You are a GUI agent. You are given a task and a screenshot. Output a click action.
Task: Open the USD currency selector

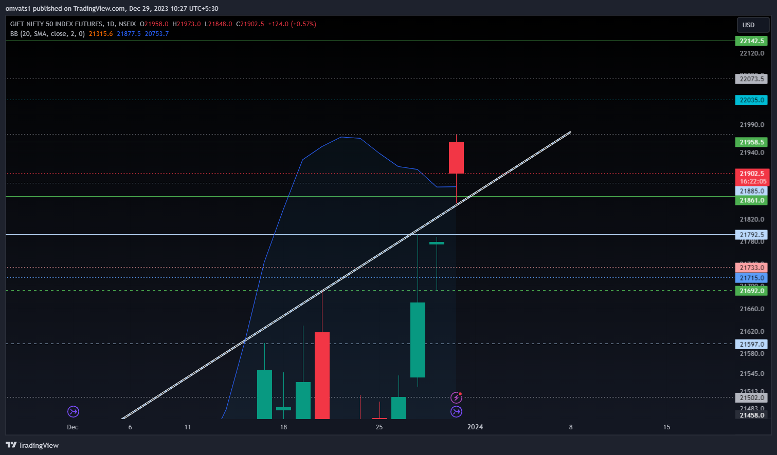point(753,25)
